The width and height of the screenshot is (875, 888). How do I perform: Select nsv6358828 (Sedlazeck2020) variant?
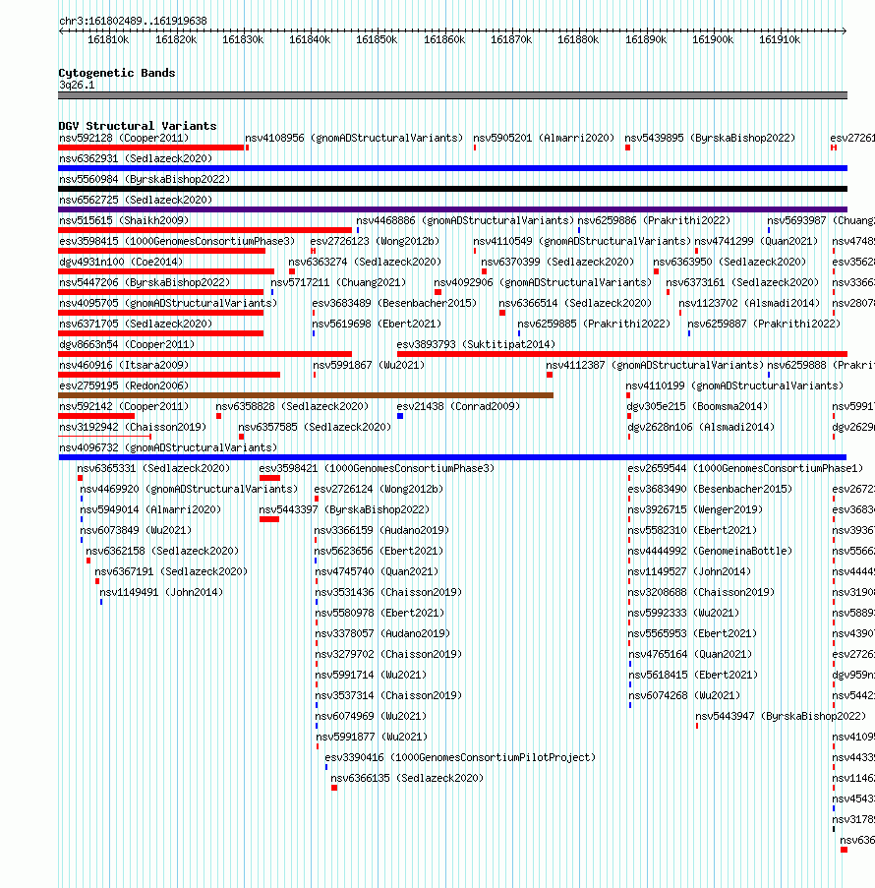292,406
